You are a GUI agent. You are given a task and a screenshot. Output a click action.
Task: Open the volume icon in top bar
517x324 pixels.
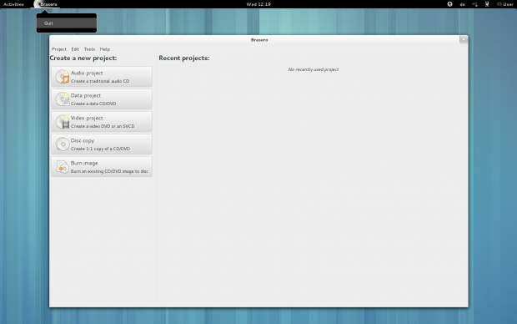474,4
